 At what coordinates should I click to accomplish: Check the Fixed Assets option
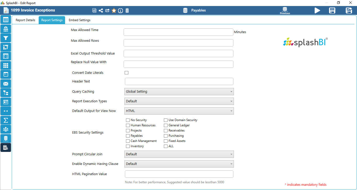click(x=166, y=141)
